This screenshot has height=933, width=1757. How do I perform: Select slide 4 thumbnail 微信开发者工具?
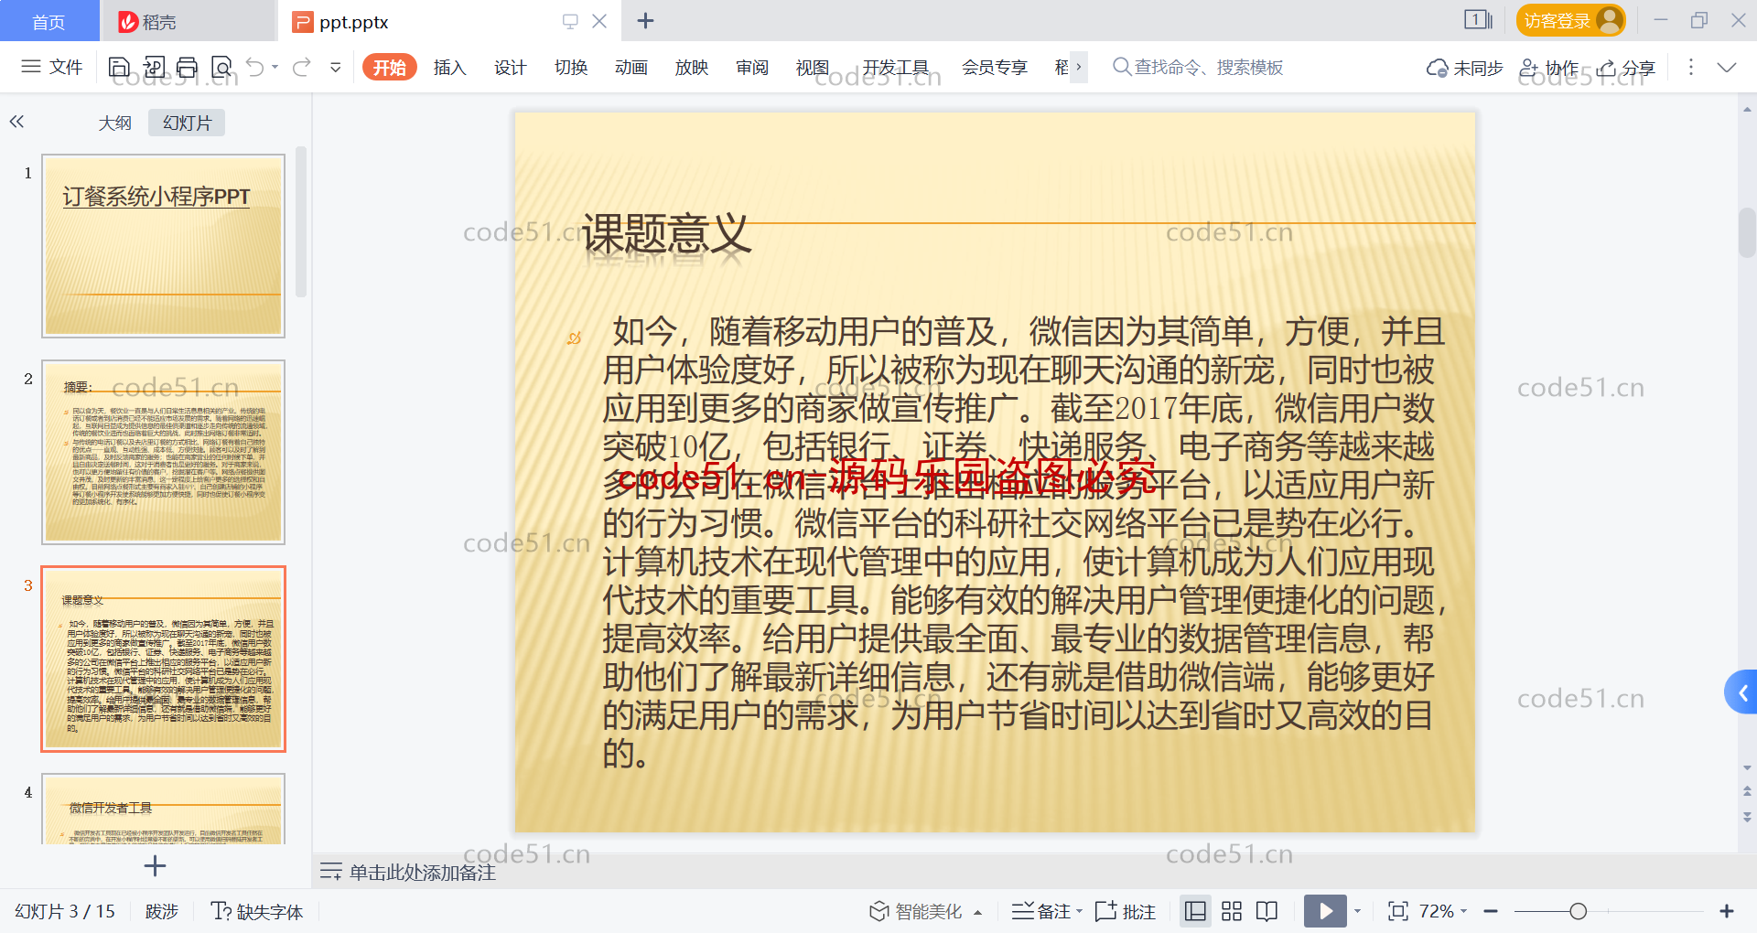pos(163,809)
